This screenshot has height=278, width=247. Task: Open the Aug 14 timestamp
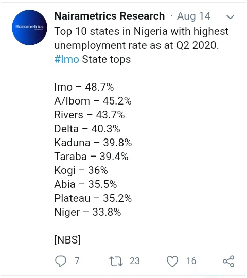point(194,16)
